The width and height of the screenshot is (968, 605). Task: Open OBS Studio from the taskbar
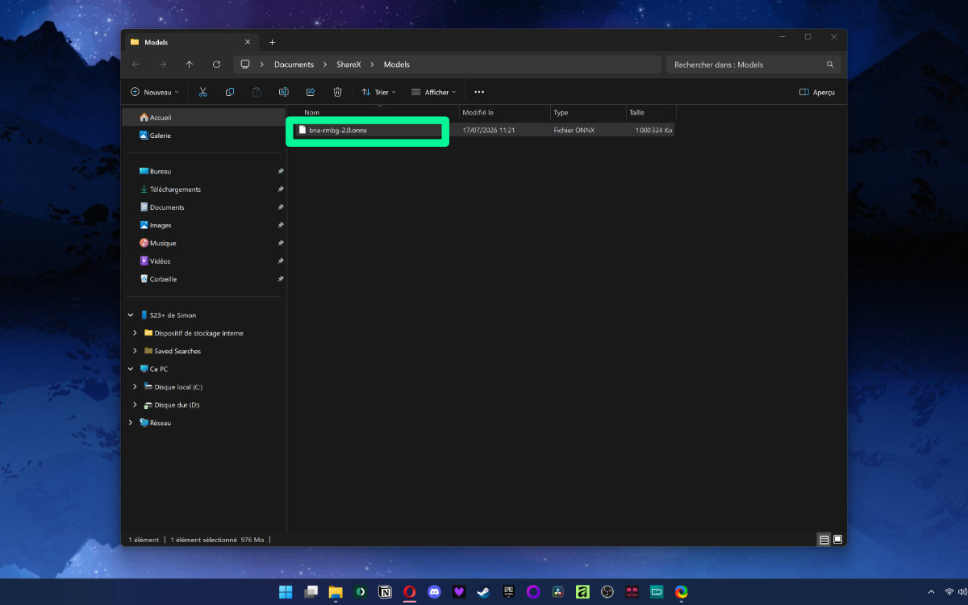[607, 592]
